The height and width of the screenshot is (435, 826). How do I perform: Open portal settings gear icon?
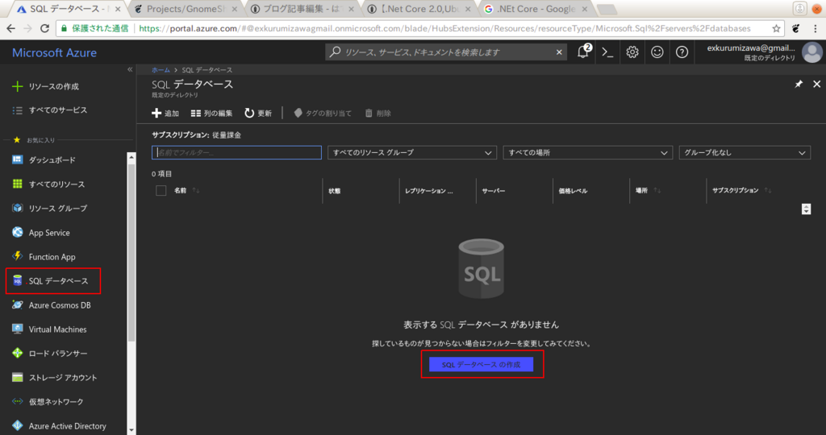(x=632, y=52)
